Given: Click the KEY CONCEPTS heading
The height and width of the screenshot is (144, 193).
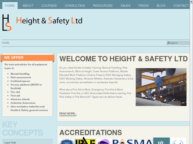Looking at the screenshot, I should pyautogui.click(x=23, y=129).
